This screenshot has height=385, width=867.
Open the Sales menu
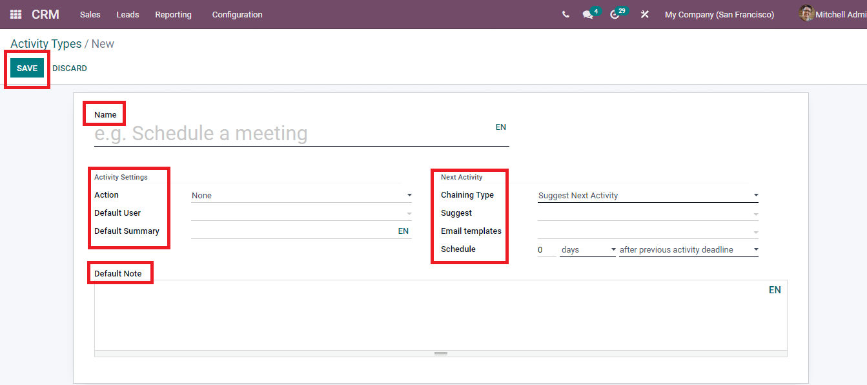[90, 14]
